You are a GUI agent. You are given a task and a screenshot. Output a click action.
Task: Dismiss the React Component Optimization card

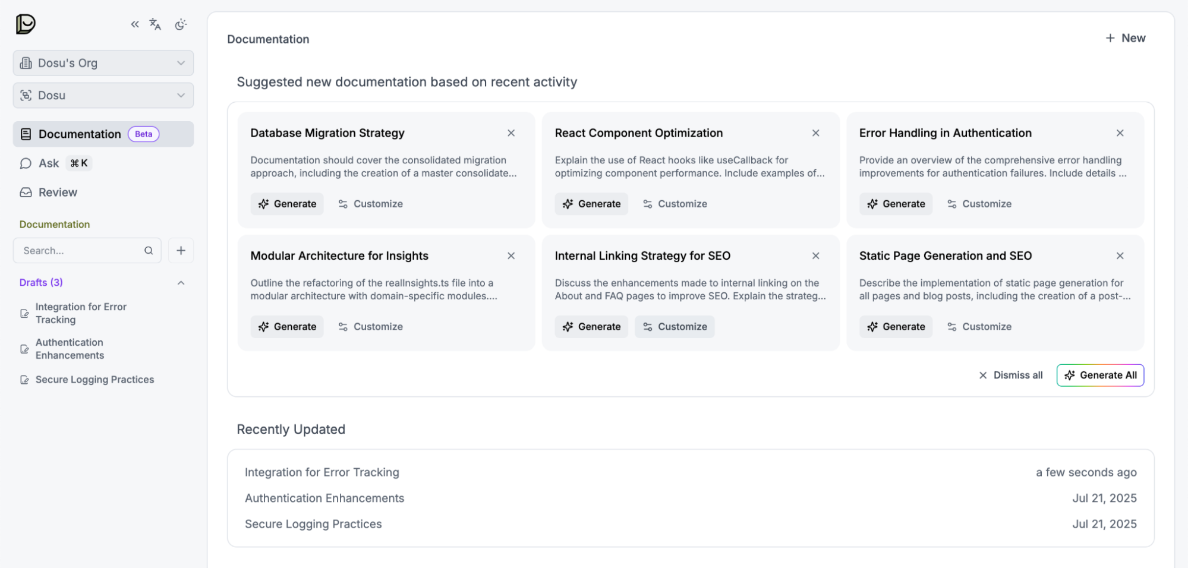click(x=815, y=133)
